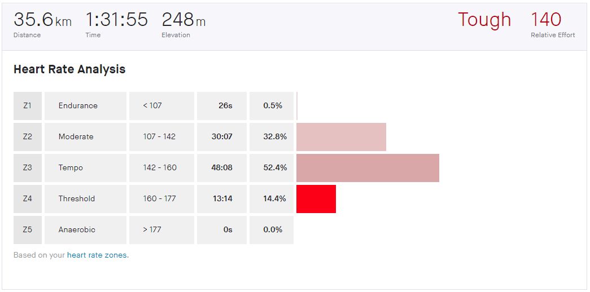590x292 pixels.
Task: Click the bright red Z4 bar
Action: 316,199
